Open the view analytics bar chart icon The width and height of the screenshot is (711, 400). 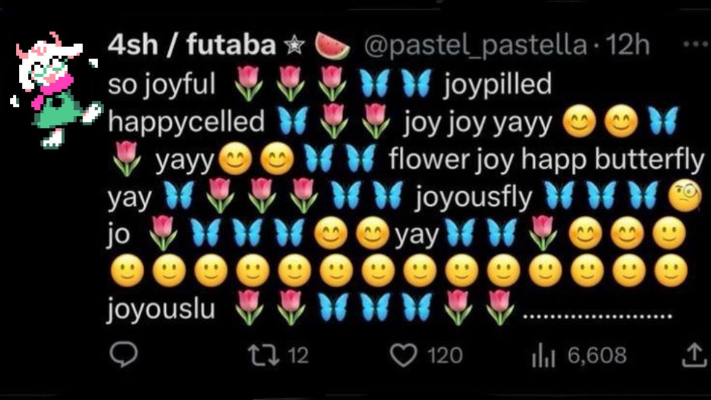(x=544, y=355)
